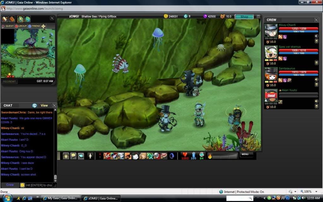The image size is (323, 202).
Task: Open the browser zoom 100% dropdown
Action: point(316,192)
